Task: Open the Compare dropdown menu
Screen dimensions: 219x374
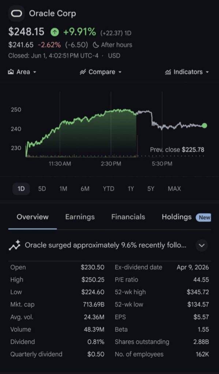Action: point(101,72)
